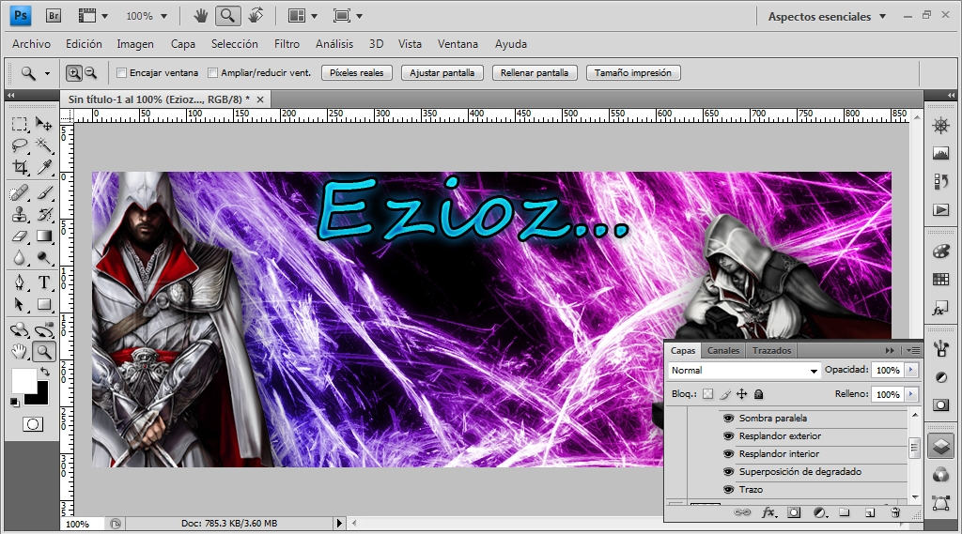Open the Opacidad slider arrow
The height and width of the screenshot is (534, 962).
click(x=911, y=370)
